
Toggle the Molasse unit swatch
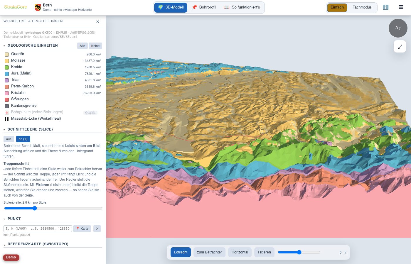7,61
